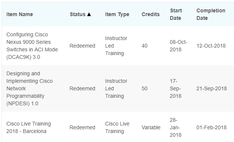Screen dimensions: 234x142
Task: Click the Variable credits cell
Action: click(x=151, y=127)
